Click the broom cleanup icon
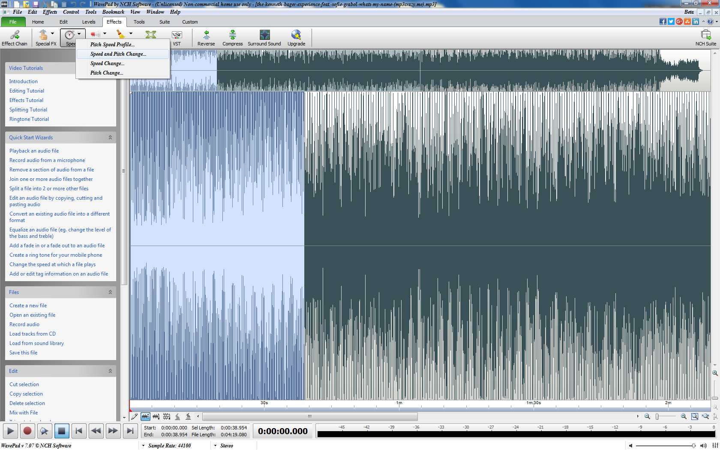The width and height of the screenshot is (720, 450). (121, 34)
